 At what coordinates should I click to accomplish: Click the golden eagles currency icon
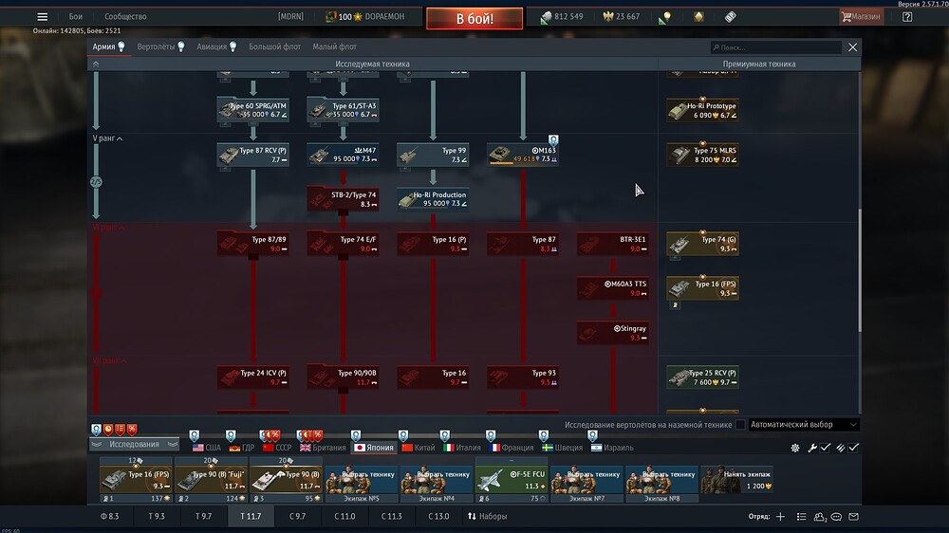point(608,17)
